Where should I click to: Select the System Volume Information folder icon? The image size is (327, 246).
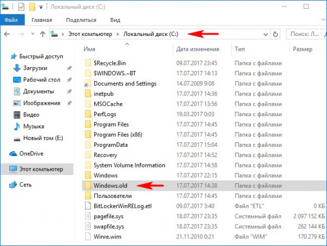[88, 165]
